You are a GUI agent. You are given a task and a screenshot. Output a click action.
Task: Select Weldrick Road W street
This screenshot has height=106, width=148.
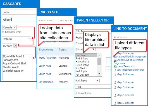(x=13, y=71)
